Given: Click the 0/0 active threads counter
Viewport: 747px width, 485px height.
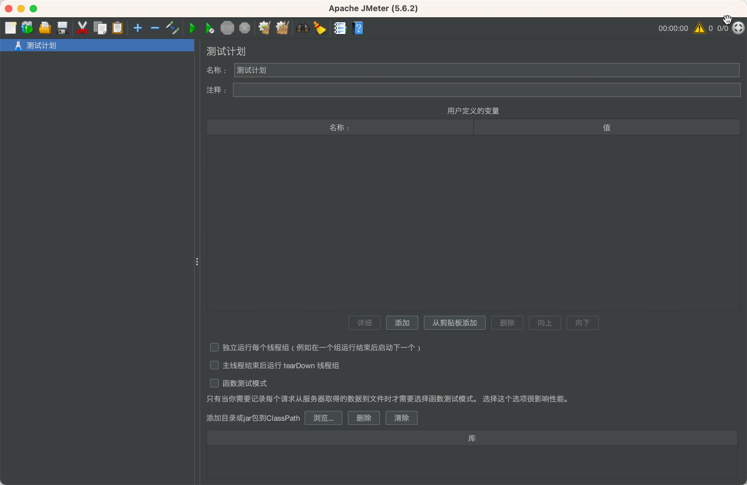Looking at the screenshot, I should click(722, 28).
